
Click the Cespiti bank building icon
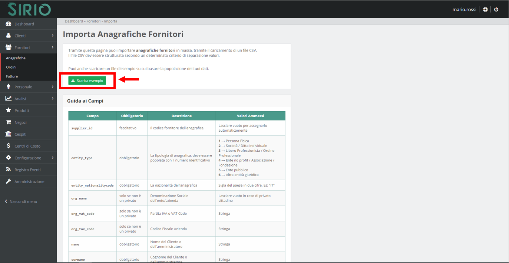click(8, 134)
